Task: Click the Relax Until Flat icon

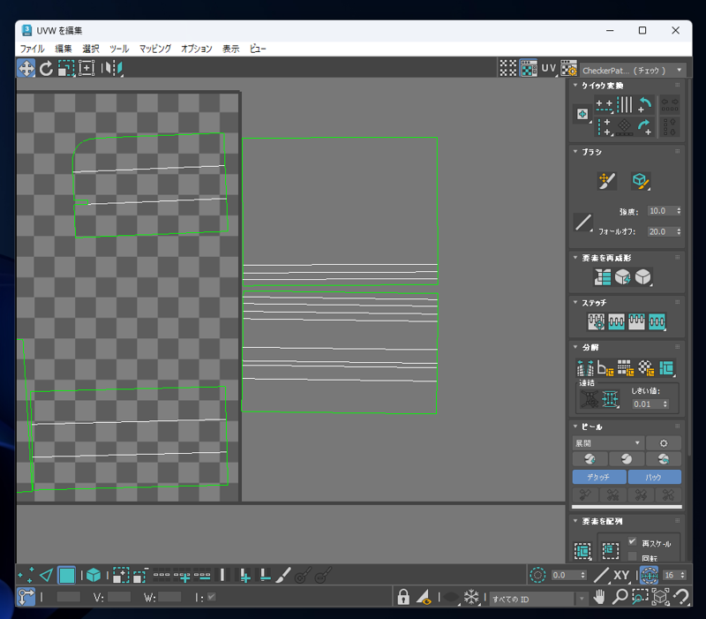Action: [623, 277]
